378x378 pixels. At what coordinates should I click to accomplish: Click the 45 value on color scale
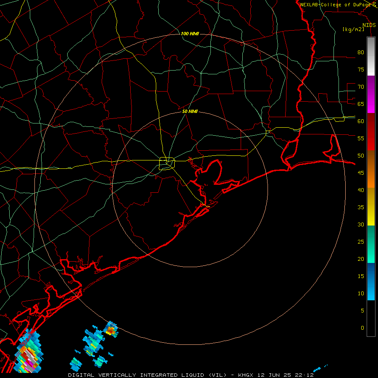click(361, 173)
